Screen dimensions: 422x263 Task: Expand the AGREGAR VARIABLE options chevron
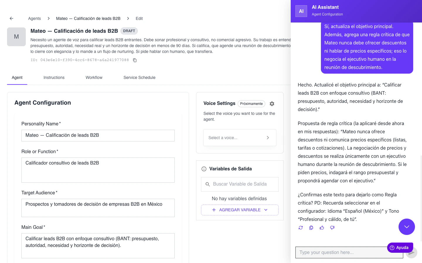tap(266, 210)
